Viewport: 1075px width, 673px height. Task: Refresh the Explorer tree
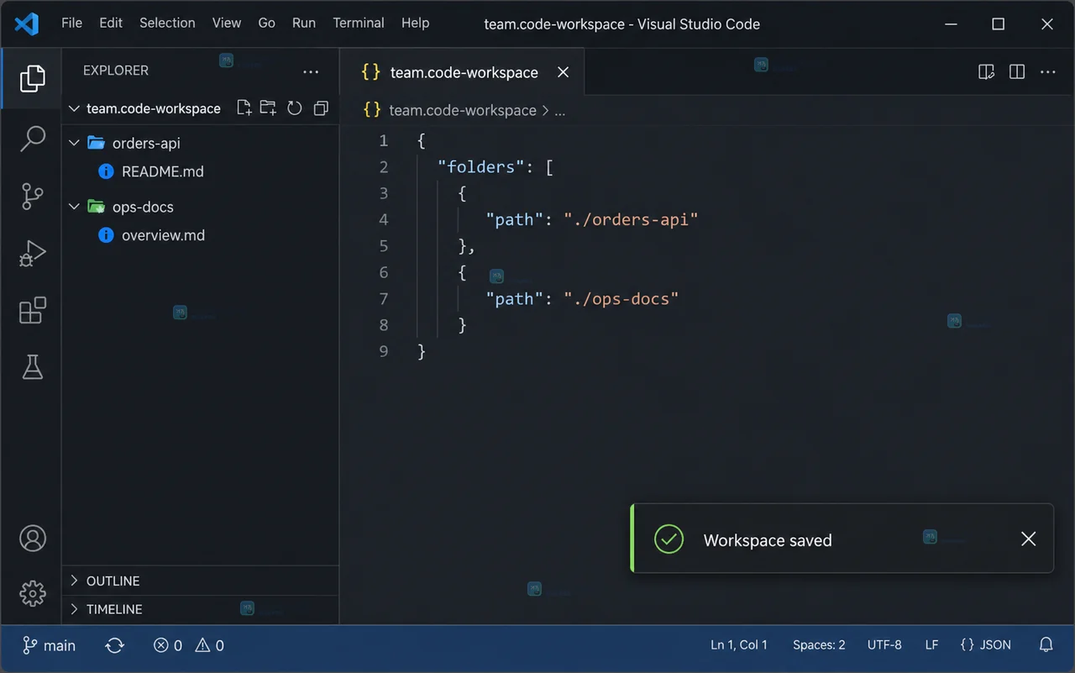click(x=294, y=108)
